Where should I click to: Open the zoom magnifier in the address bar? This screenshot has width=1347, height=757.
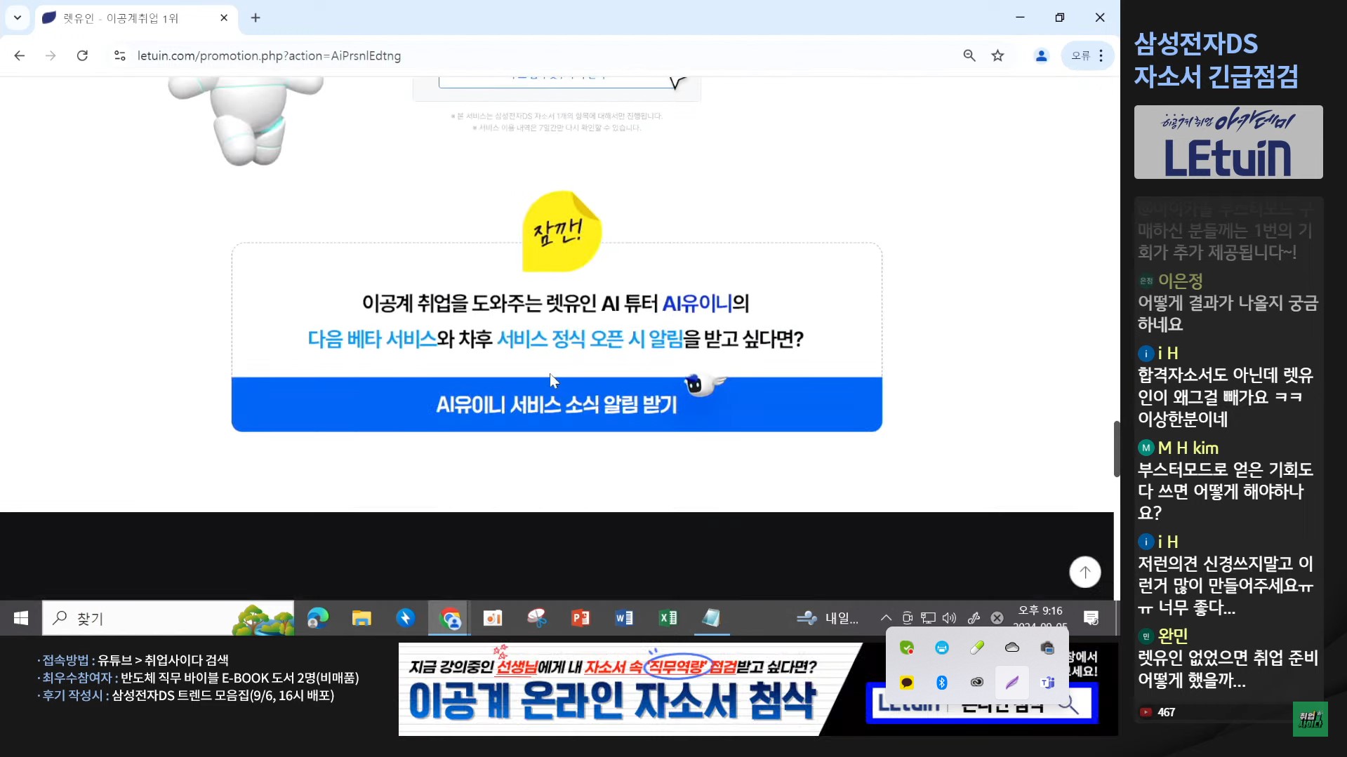point(969,55)
